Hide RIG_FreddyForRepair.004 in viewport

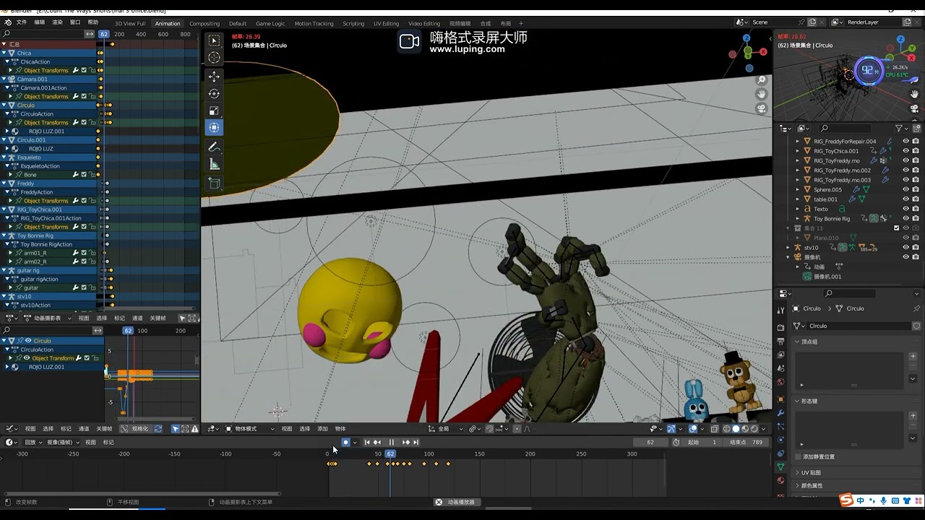(x=905, y=142)
